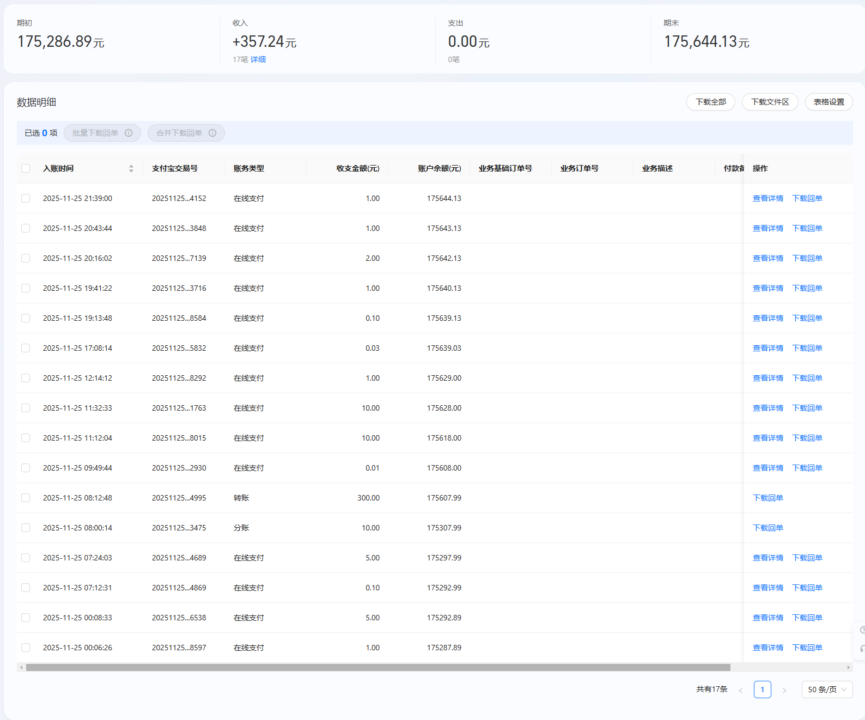Go to previous page arrow
The image size is (865, 720).
pos(740,690)
